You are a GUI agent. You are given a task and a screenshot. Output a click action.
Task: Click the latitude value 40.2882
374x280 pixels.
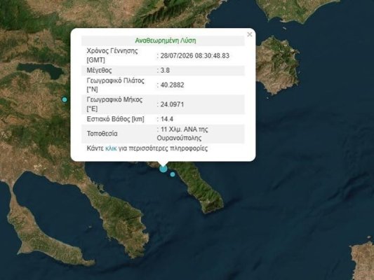172,85
